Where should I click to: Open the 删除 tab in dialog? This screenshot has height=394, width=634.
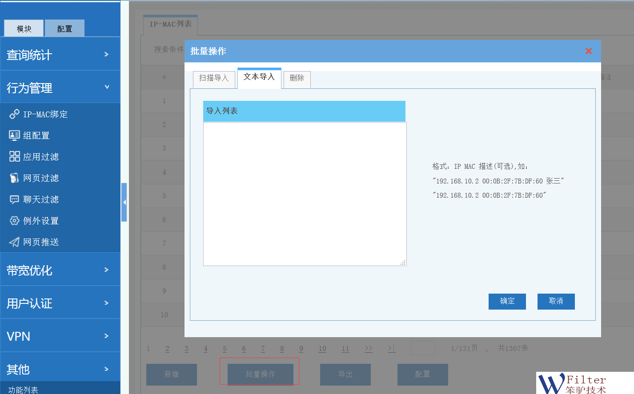297,78
